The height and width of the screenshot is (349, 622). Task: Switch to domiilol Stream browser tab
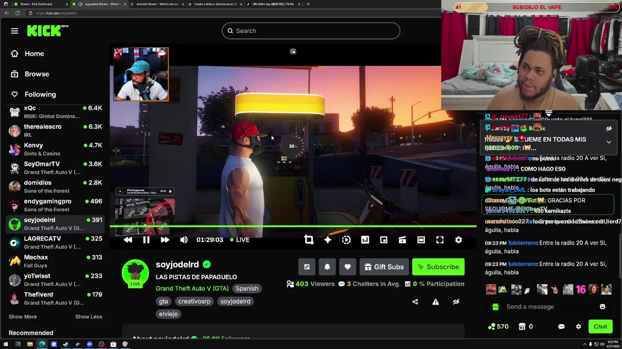click(158, 4)
